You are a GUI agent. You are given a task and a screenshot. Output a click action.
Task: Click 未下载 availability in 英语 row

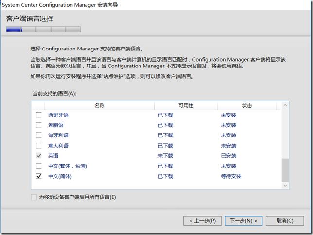(x=165, y=155)
